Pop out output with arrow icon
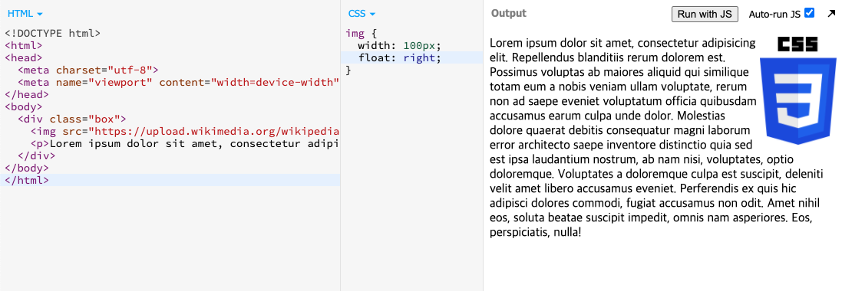This screenshot has width=842, height=291. tap(831, 14)
